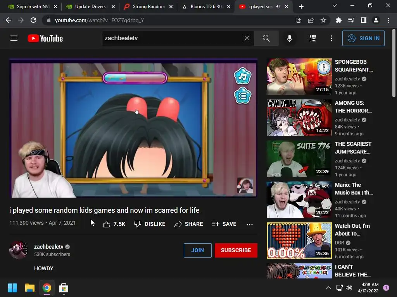Go to the YouTube home logo
This screenshot has height=297, width=397.
point(45,38)
